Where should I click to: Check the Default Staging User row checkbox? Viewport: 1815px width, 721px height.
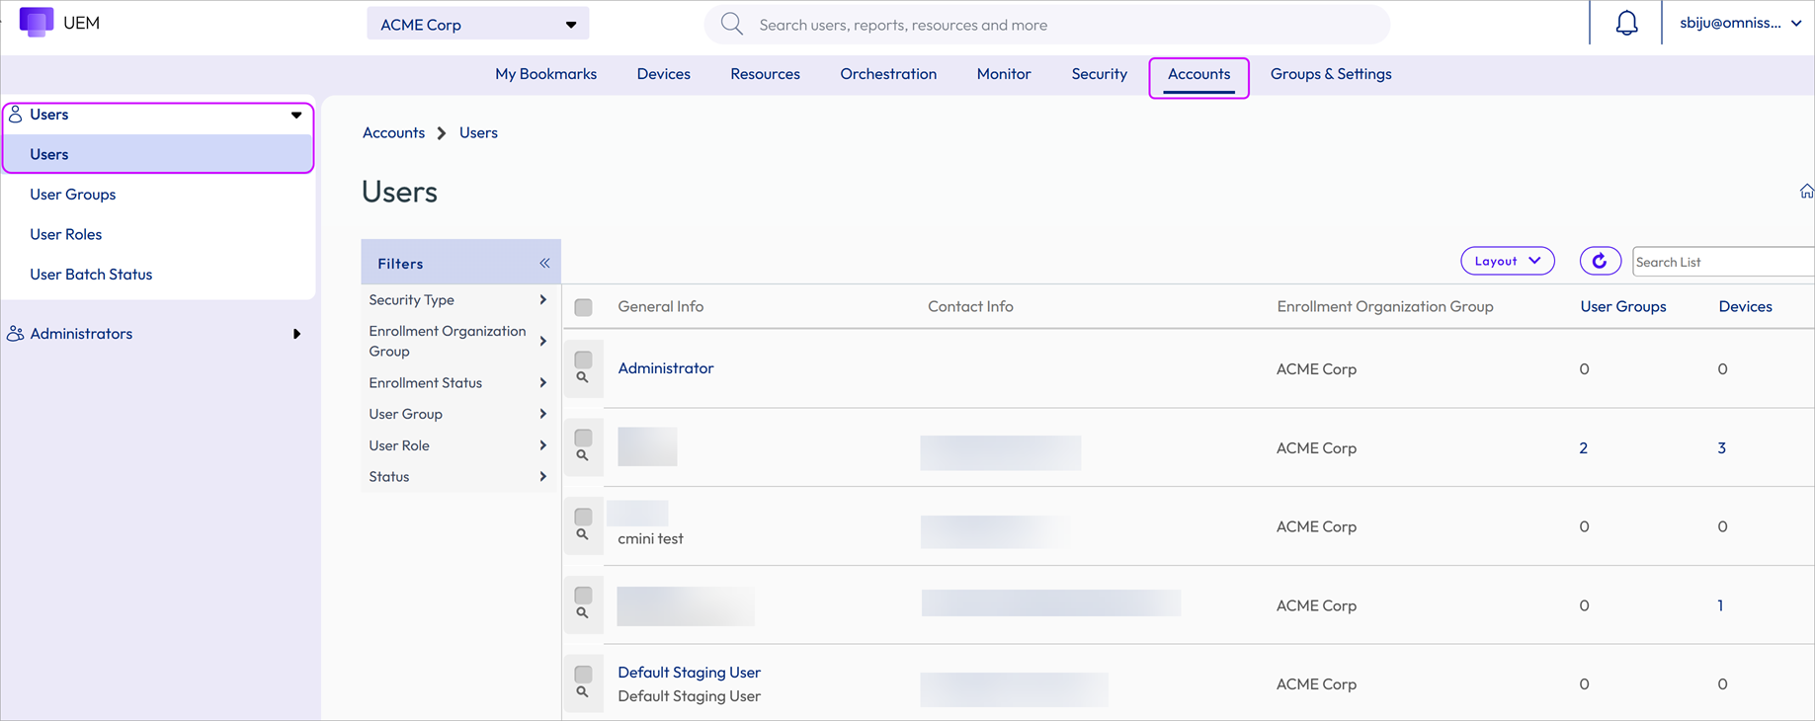(584, 674)
